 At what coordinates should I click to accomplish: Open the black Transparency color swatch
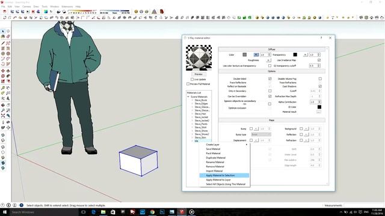pyautogui.click(x=295, y=55)
